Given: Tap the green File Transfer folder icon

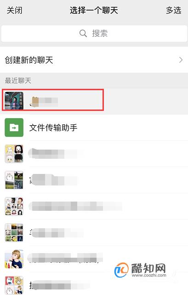Looking at the screenshot, I should coord(14,127).
